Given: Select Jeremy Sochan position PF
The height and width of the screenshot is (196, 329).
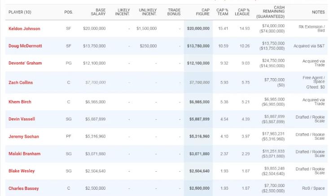Looking at the screenshot, I should tap(69, 136).
